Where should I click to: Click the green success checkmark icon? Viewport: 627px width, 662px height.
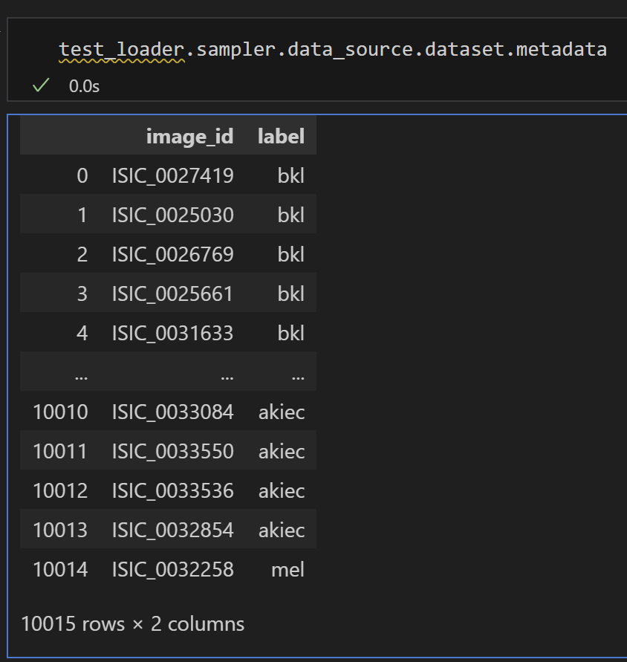[x=41, y=85]
